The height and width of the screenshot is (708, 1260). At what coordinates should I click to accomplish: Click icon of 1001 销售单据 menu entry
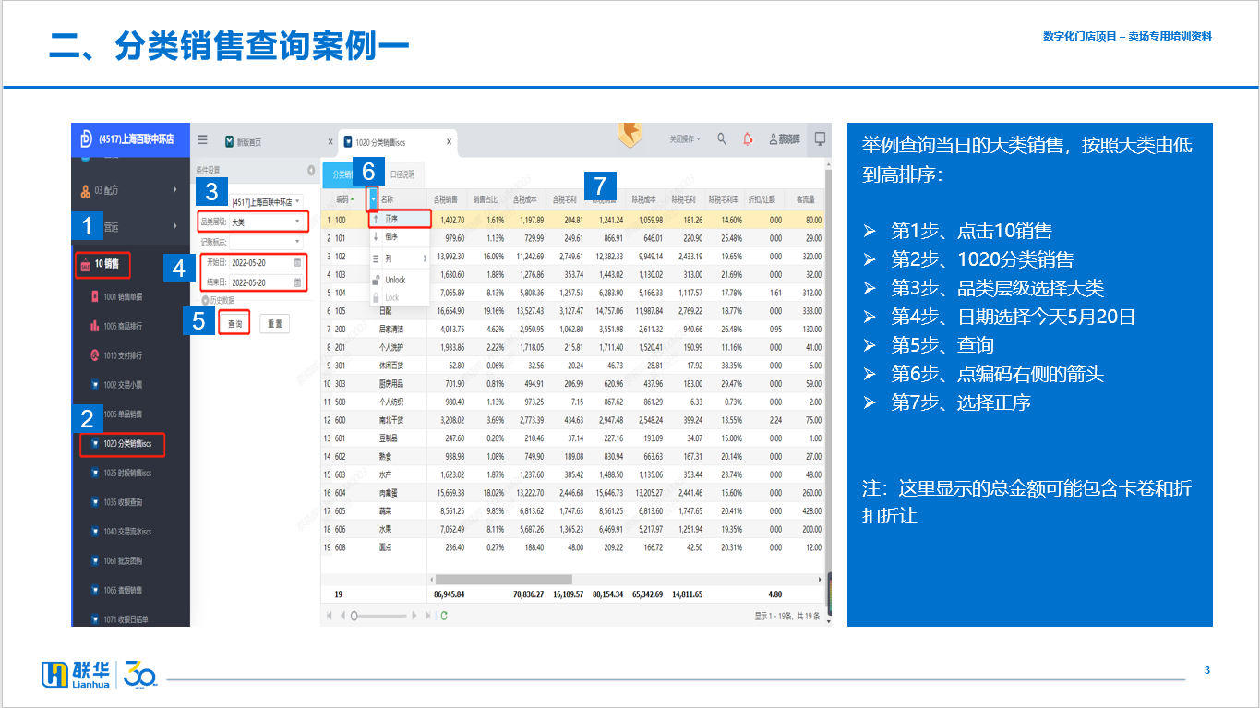[x=94, y=296]
